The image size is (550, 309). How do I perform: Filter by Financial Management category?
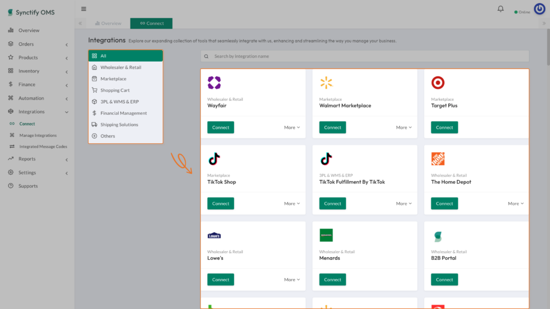(126, 113)
